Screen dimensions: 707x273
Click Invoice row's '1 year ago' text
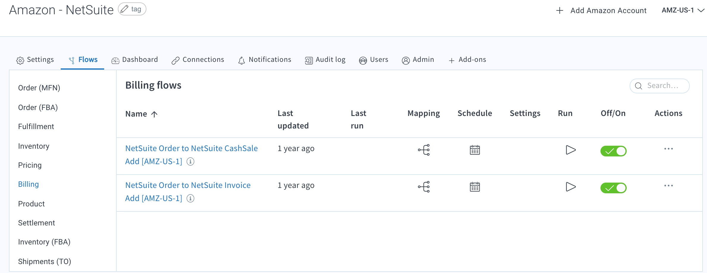coord(296,185)
